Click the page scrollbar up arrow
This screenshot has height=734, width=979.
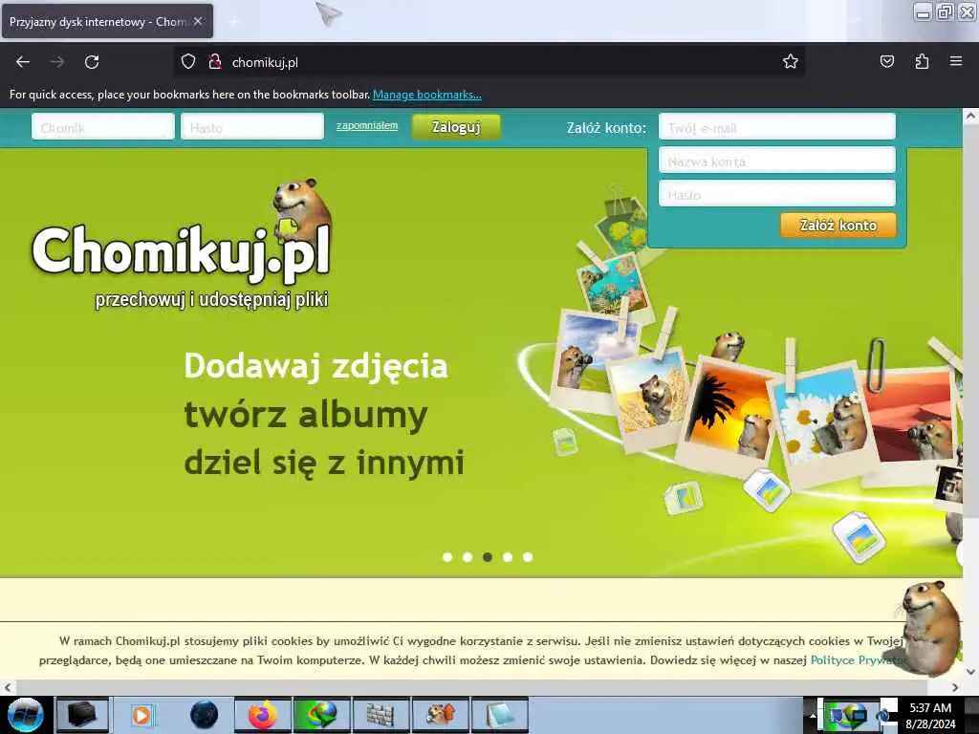pyautogui.click(x=970, y=116)
